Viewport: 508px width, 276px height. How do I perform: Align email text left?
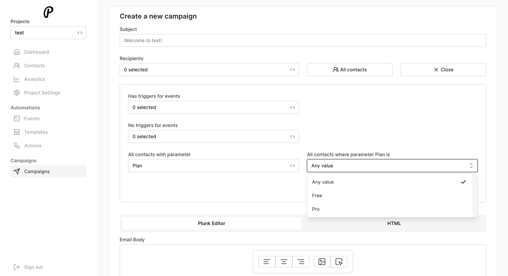click(267, 262)
